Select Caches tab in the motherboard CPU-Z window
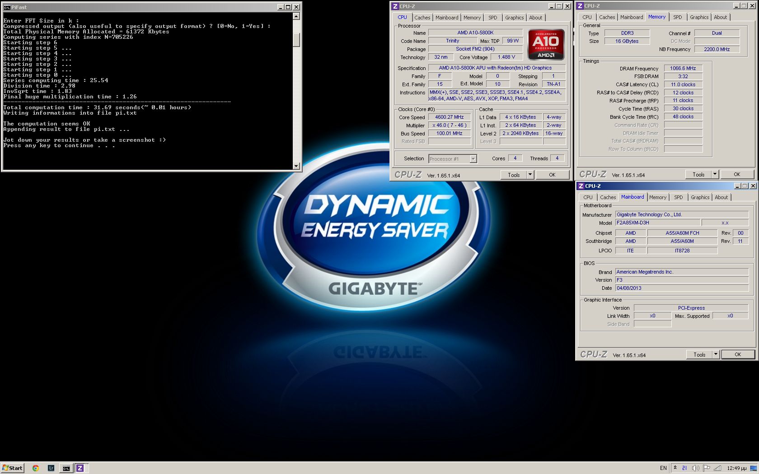The image size is (759, 474). [x=608, y=197]
